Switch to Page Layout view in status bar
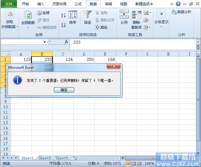This screenshot has width=201, height=167. [x=134, y=163]
